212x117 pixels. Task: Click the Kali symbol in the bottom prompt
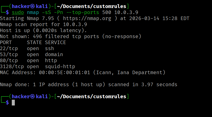33,96
